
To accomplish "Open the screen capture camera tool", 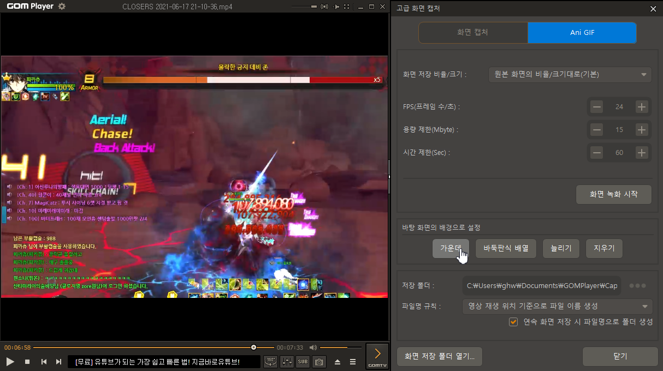I will point(319,362).
